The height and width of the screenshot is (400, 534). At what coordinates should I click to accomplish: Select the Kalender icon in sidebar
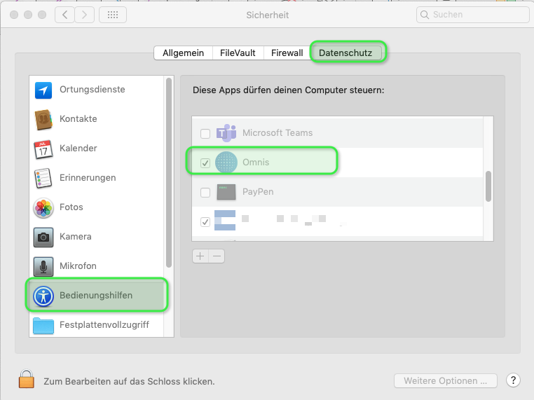[43, 149]
